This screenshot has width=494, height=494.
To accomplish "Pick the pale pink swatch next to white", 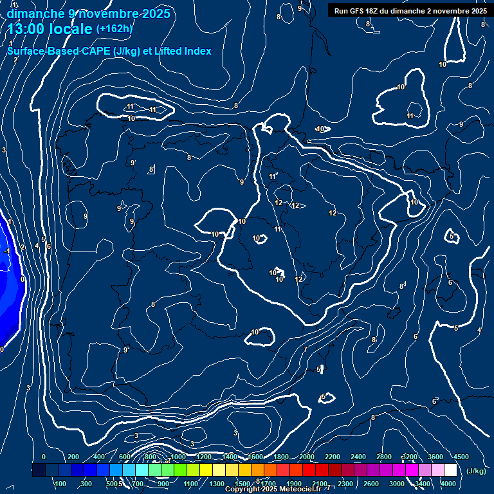I will (437, 470).
